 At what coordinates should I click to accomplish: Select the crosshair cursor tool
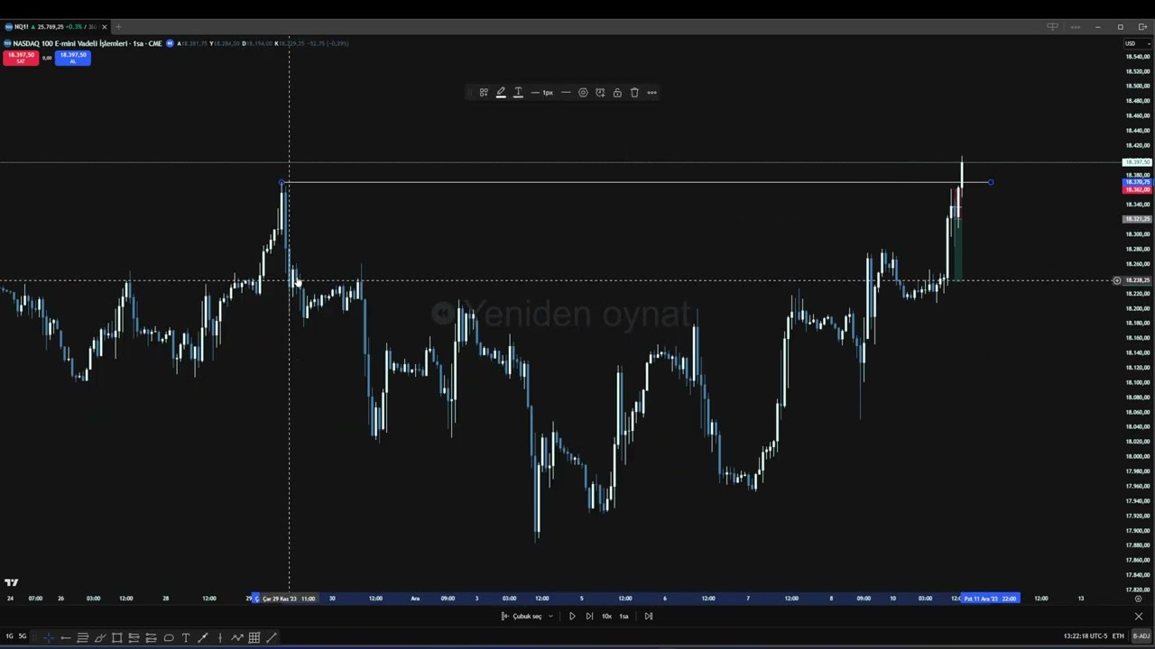[49, 638]
